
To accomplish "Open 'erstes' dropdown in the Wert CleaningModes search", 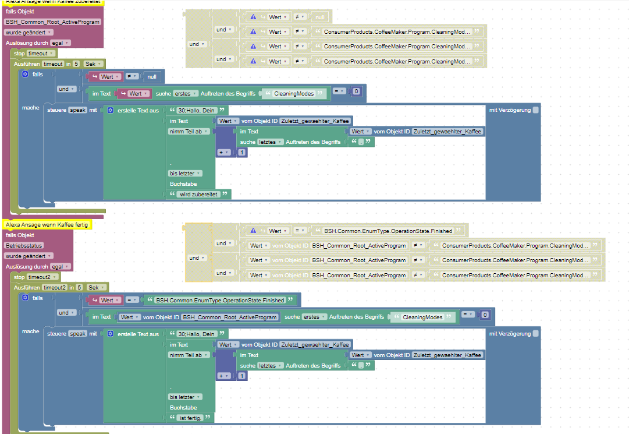I will [186, 94].
